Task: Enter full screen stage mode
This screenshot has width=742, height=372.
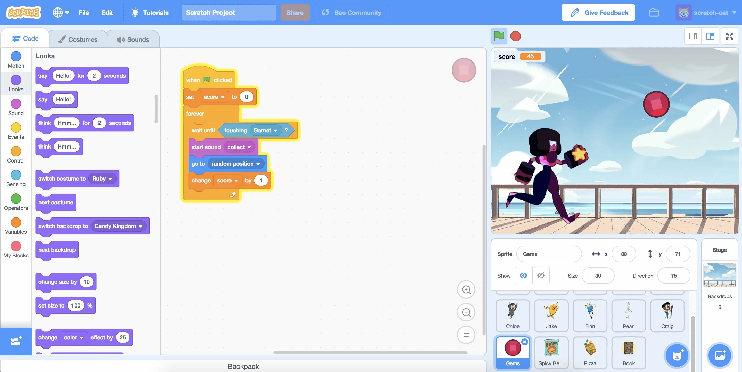Action: tap(729, 36)
